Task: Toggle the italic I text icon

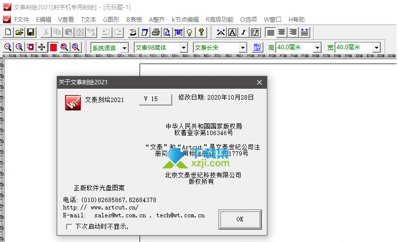Action: click(x=243, y=33)
